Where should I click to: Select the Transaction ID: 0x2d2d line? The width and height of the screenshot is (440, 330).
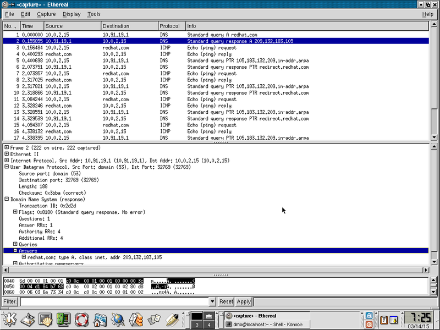pos(47,206)
